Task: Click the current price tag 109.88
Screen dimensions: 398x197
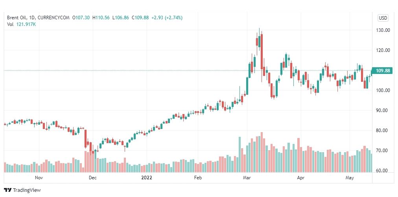Action: (x=383, y=70)
